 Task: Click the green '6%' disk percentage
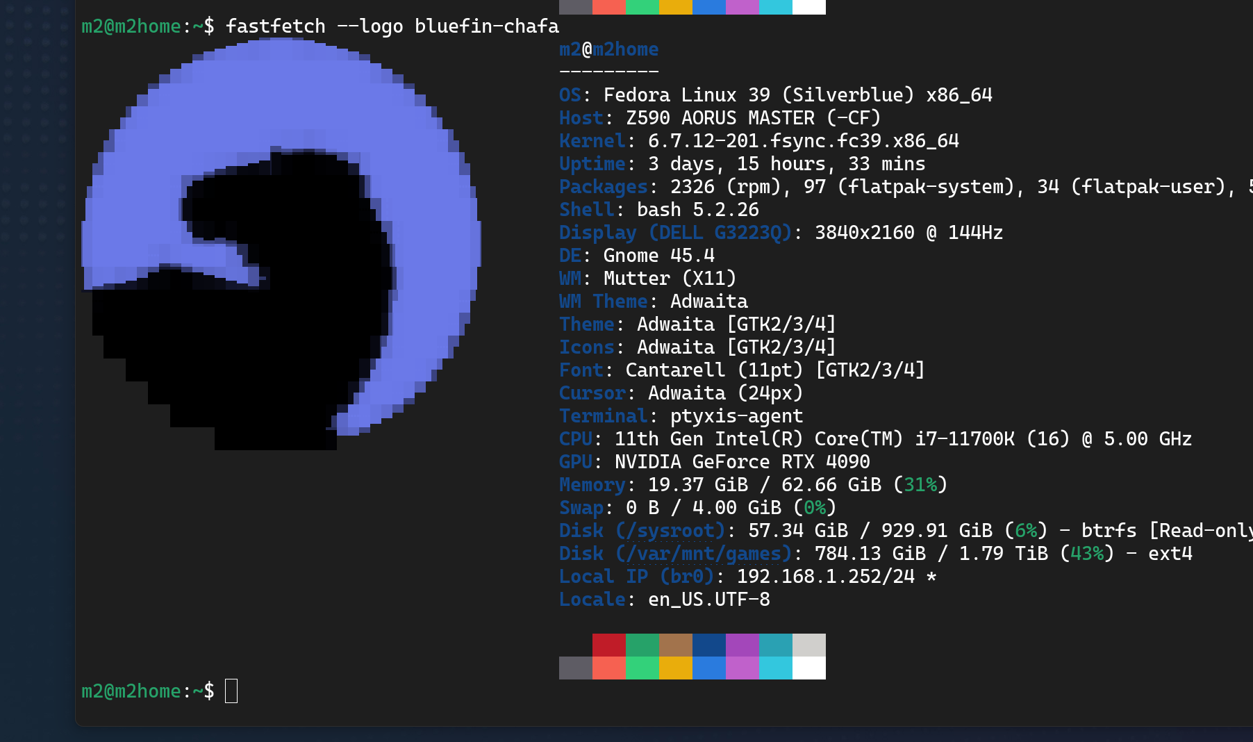point(1026,531)
